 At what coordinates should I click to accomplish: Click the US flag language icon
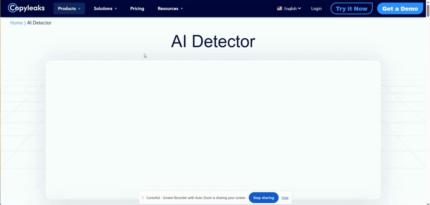tap(279, 9)
